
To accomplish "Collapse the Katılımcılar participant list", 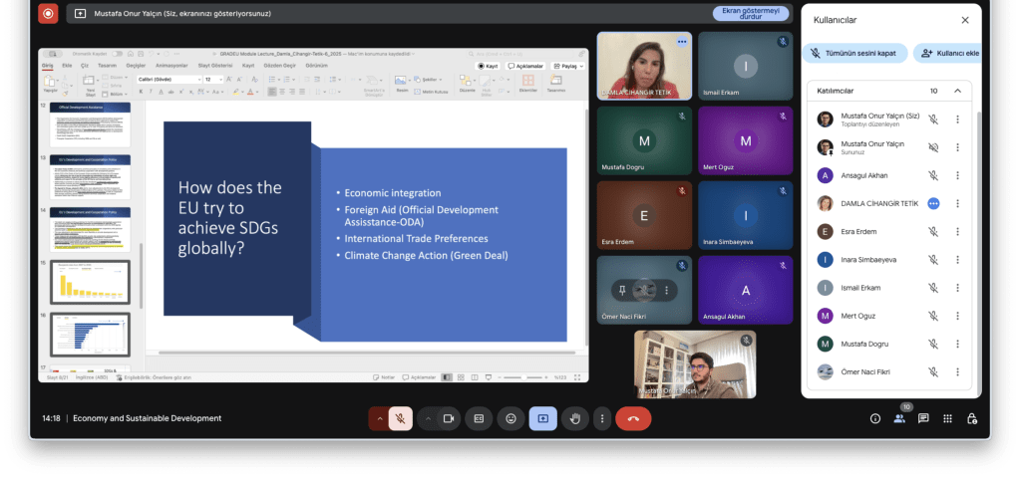I will click(x=957, y=91).
